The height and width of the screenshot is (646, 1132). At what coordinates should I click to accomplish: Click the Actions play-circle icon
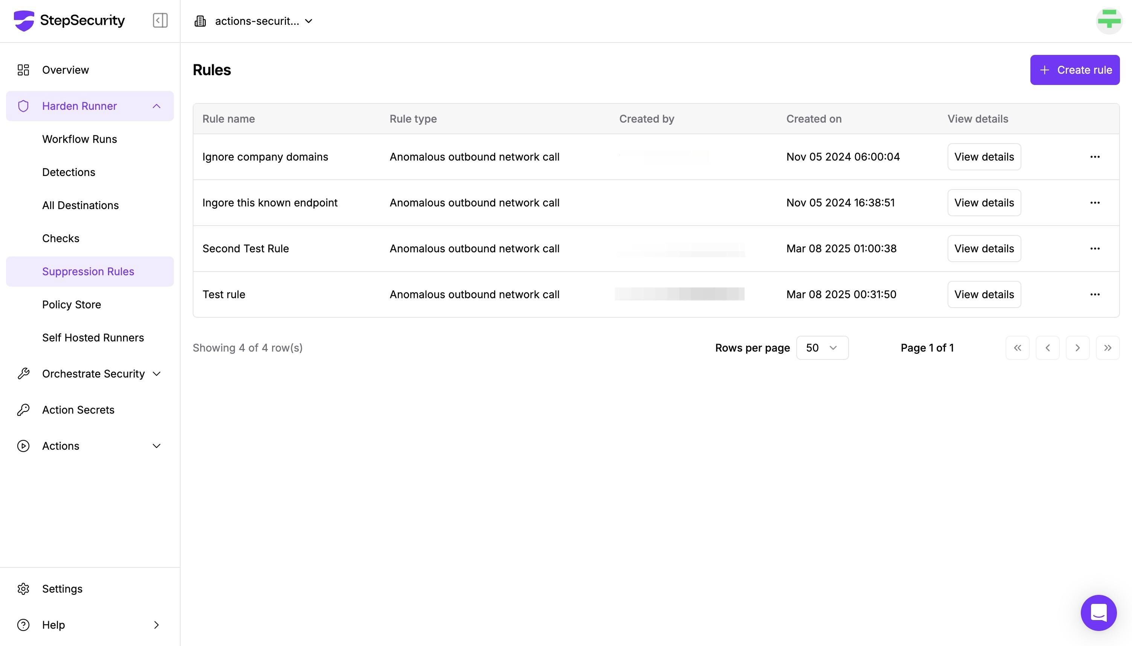click(x=23, y=446)
